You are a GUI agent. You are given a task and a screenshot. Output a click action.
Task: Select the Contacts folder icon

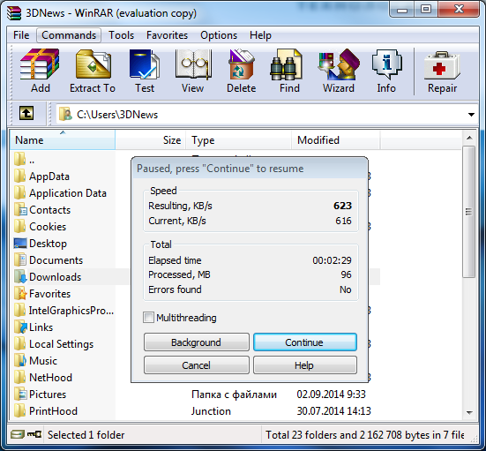pyautogui.click(x=20, y=210)
